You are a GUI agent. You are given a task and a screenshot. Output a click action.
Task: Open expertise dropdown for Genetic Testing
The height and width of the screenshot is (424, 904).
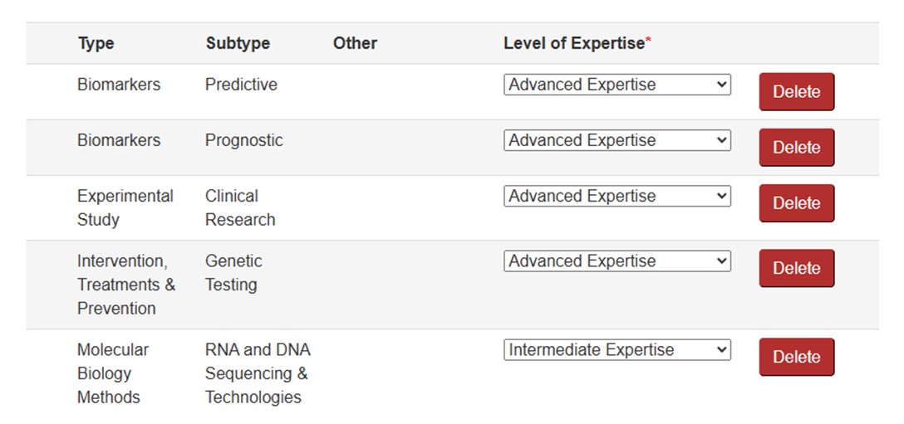(x=617, y=261)
